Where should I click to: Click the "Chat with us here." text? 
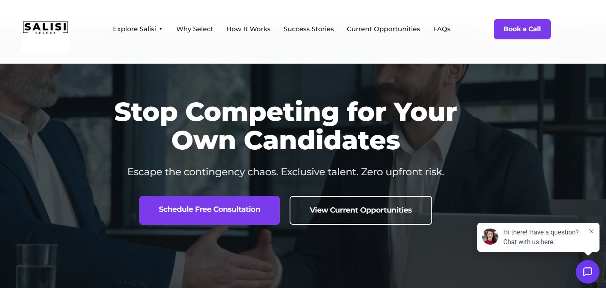tap(529, 242)
